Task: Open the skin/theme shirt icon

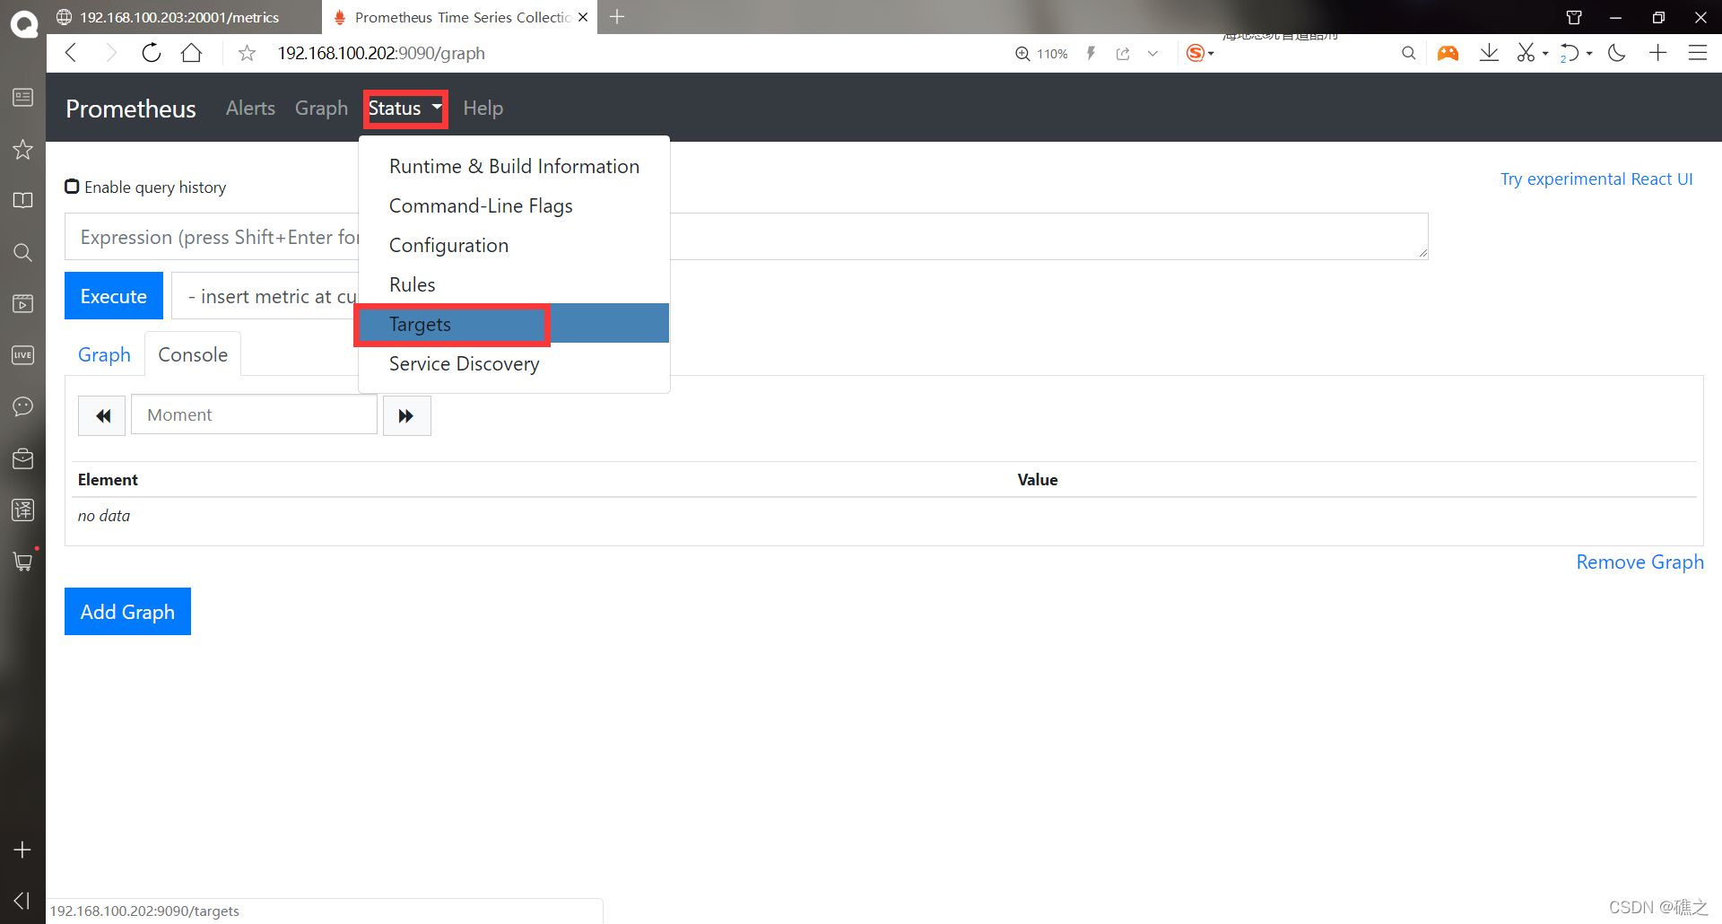Action: [1574, 17]
